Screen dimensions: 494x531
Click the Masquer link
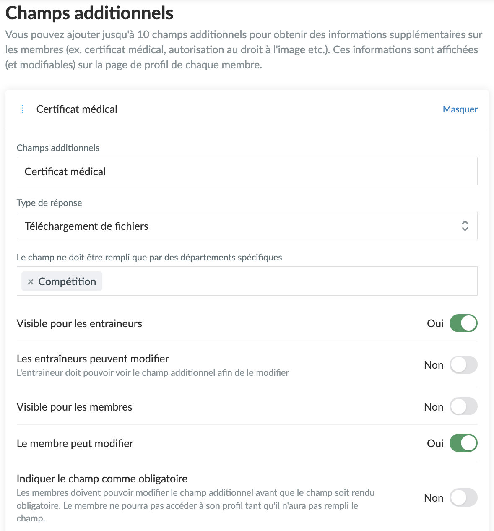(460, 109)
